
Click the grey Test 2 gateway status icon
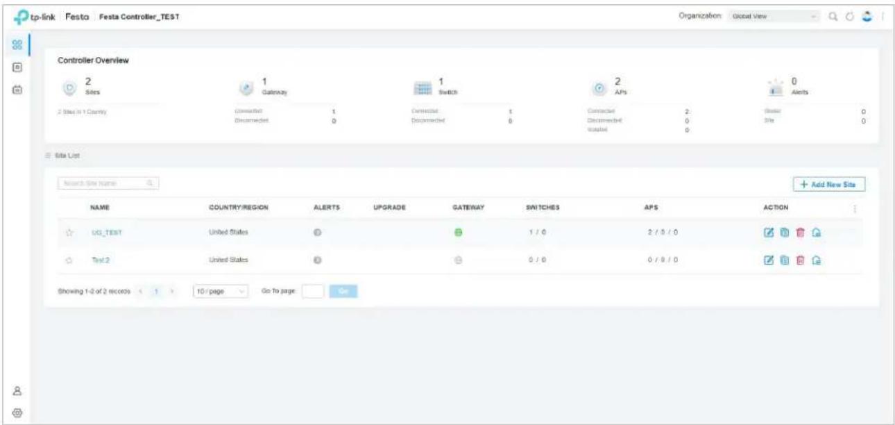tap(458, 260)
